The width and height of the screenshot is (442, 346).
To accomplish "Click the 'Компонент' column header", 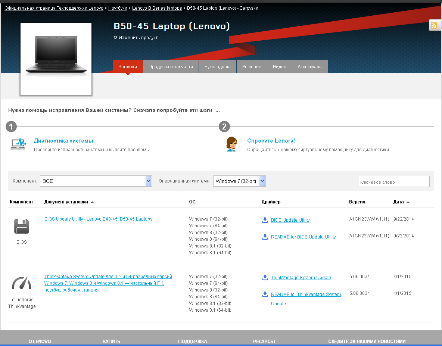I will tap(21, 202).
